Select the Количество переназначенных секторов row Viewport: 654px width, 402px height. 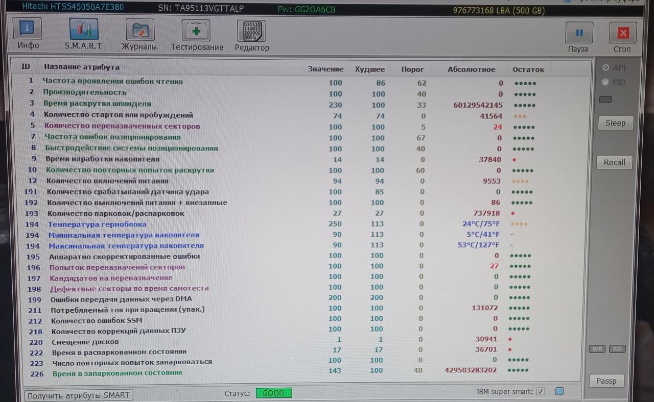click(x=122, y=126)
